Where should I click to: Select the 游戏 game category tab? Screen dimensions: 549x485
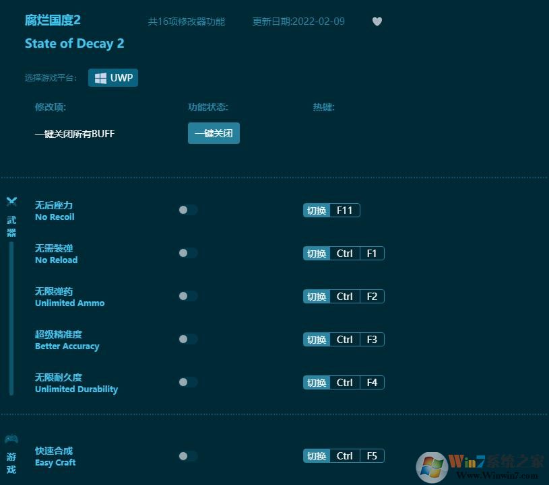pyautogui.click(x=11, y=463)
